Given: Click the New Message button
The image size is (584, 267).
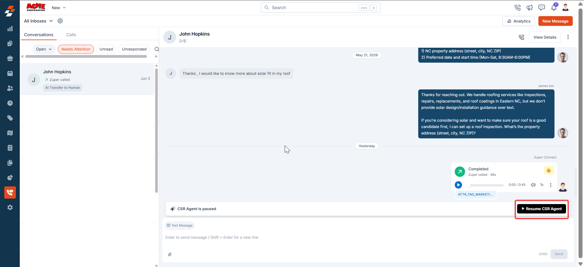Looking at the screenshot, I should (x=555, y=21).
